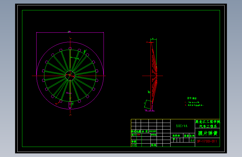Click the center hub of diaphragm spring

click(70, 76)
